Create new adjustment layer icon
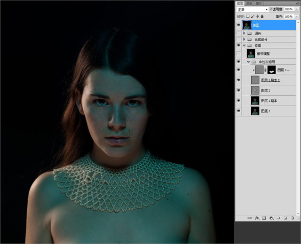301x244 pixels. tap(271, 218)
